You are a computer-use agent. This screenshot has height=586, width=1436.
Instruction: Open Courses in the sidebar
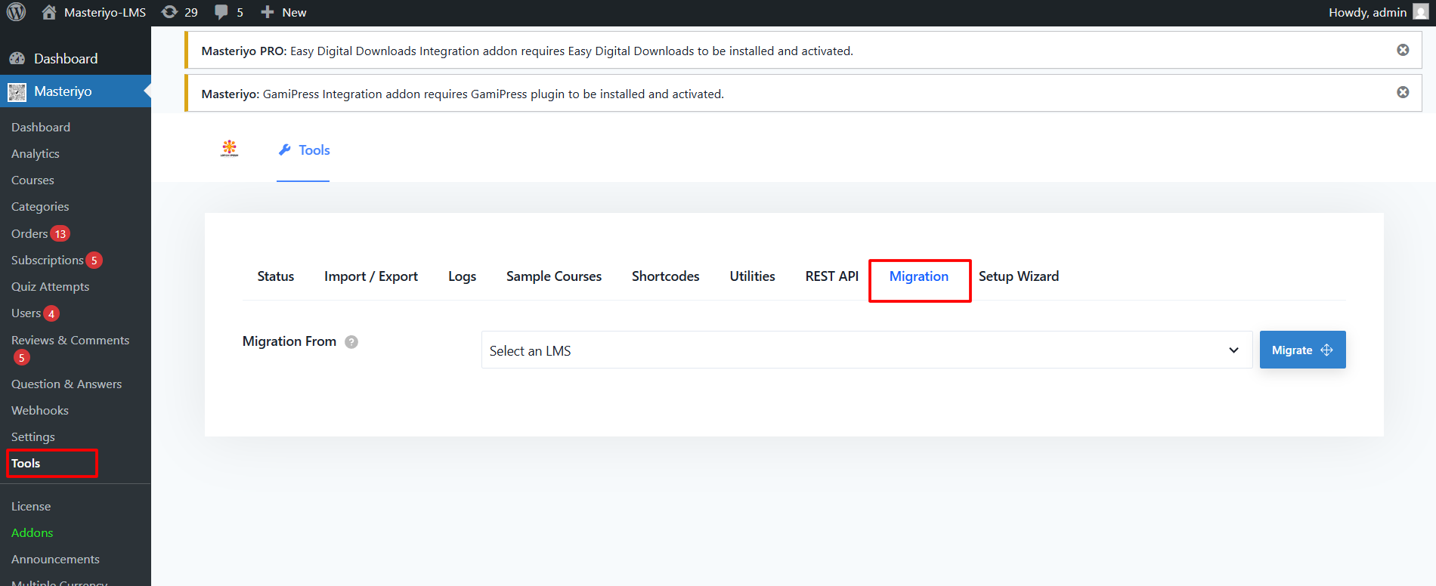click(x=32, y=180)
